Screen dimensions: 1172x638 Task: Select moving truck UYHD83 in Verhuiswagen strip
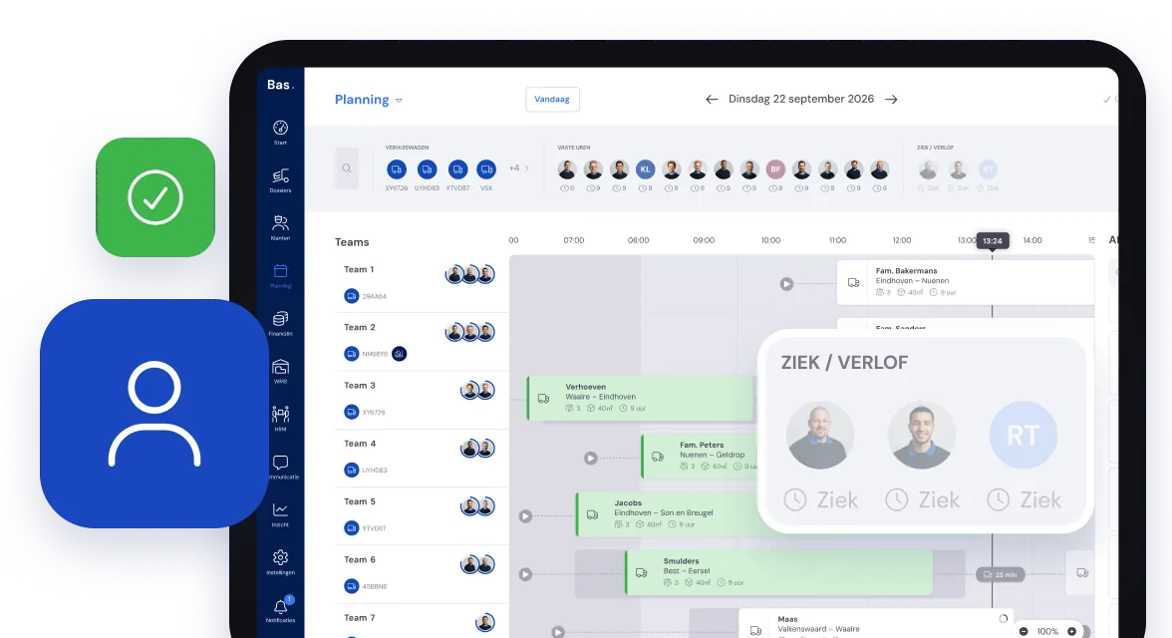[x=427, y=169]
